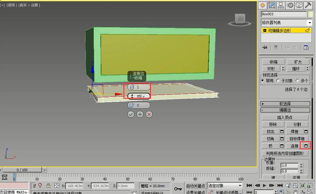Click the Extrude settings box icon
The height and width of the screenshot is (194, 316).
(x=282, y=132)
